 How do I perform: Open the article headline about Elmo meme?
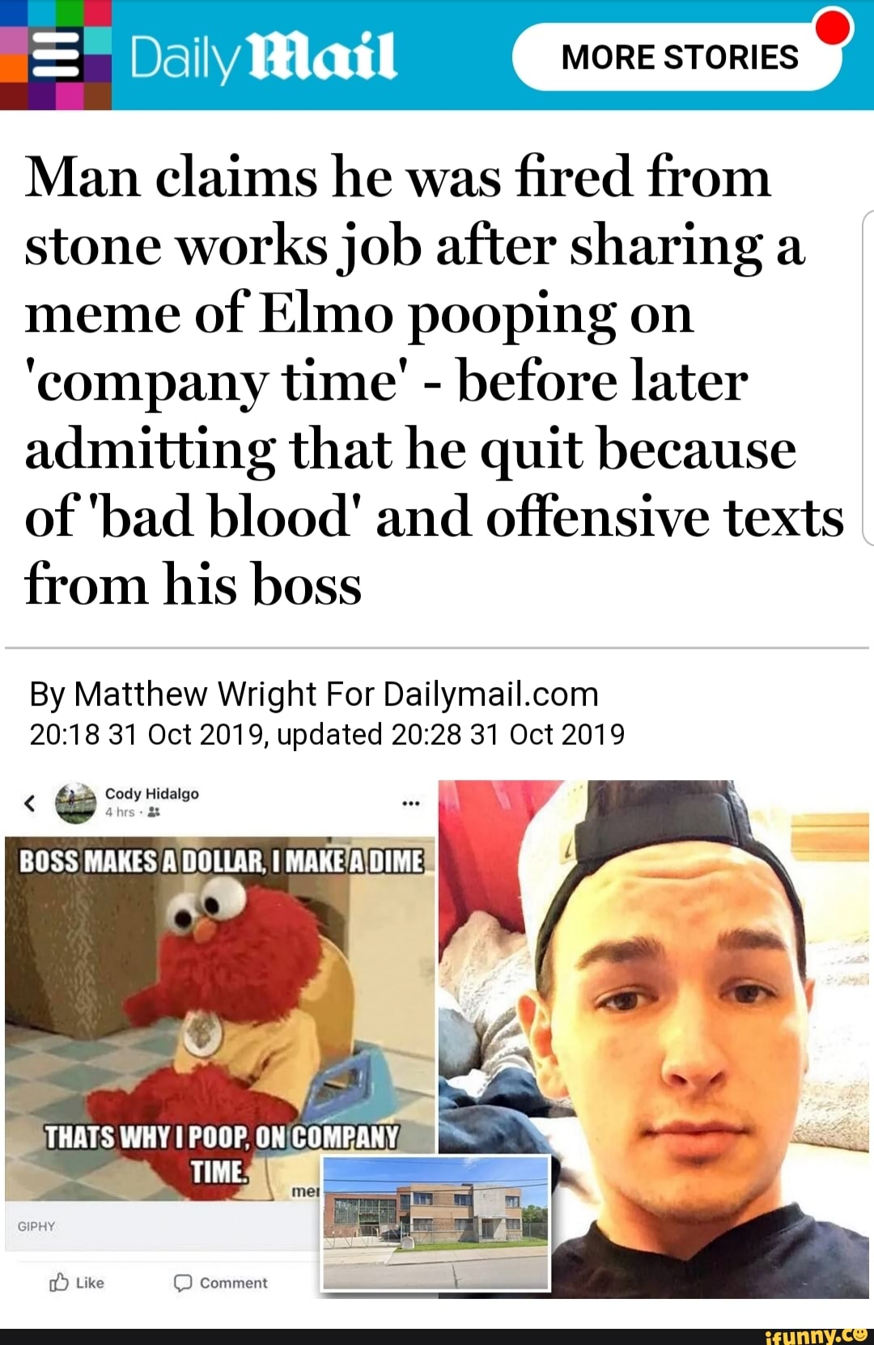pos(435,380)
